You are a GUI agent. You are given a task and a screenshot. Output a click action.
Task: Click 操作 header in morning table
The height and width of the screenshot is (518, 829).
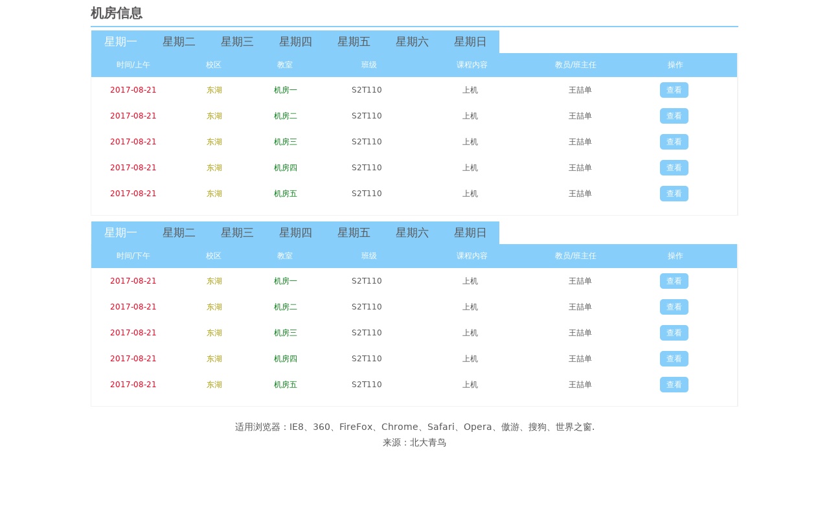coord(676,65)
